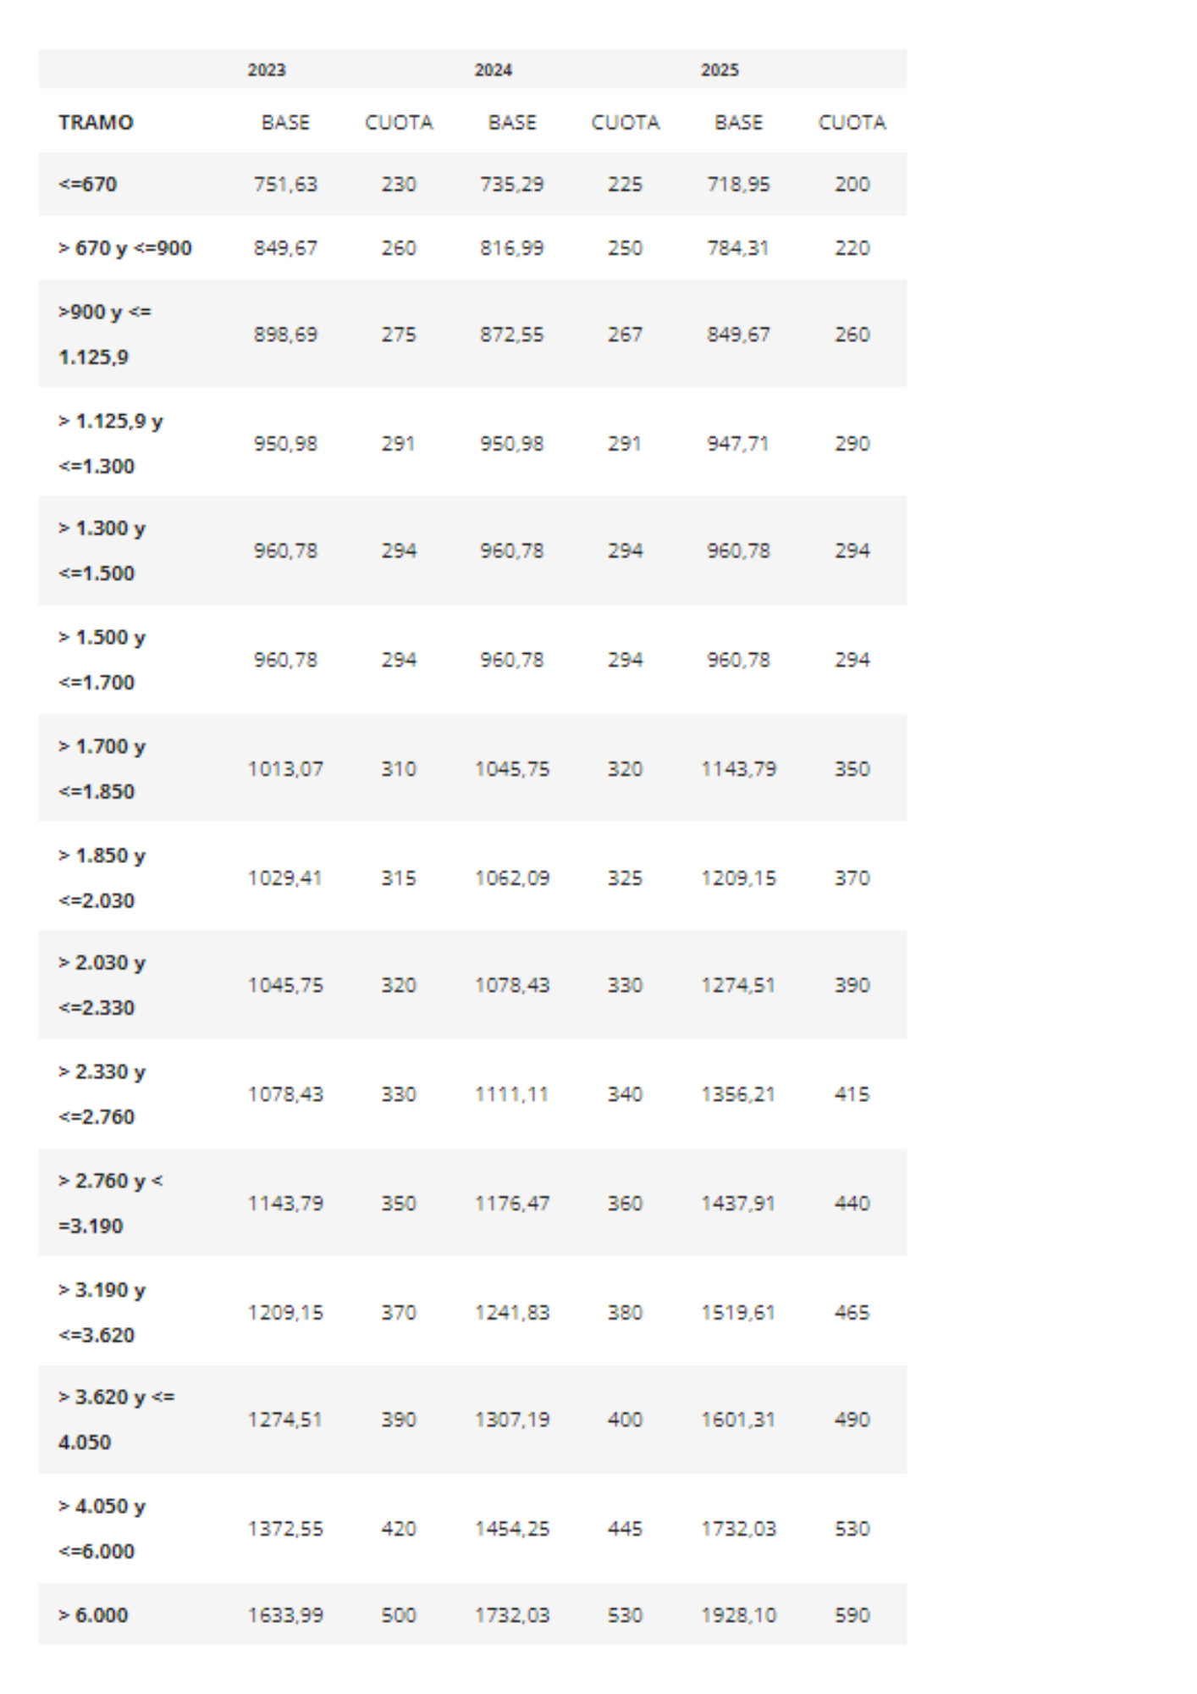The width and height of the screenshot is (1197, 1694).
Task: Select the 445 cuota value
Action: [x=626, y=1529]
